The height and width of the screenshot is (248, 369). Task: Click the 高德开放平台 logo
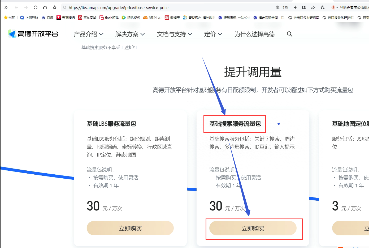click(33, 34)
